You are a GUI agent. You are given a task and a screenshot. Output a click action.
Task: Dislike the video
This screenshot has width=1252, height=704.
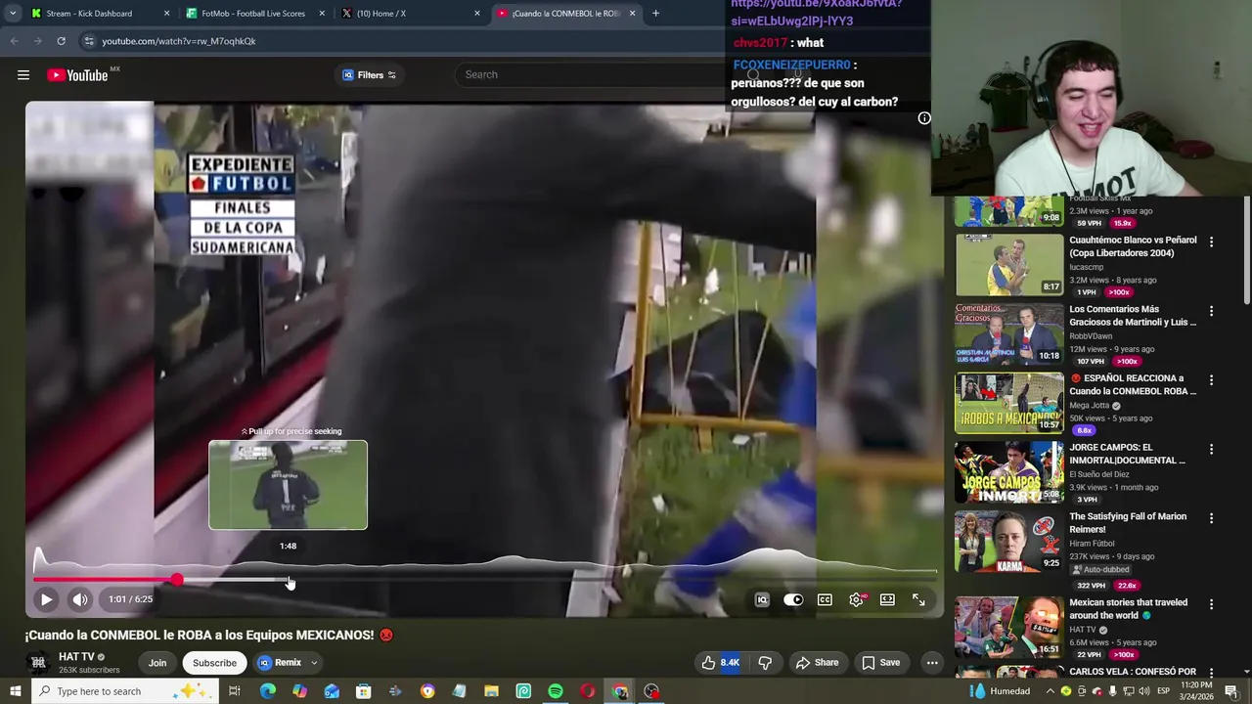pyautogui.click(x=765, y=663)
